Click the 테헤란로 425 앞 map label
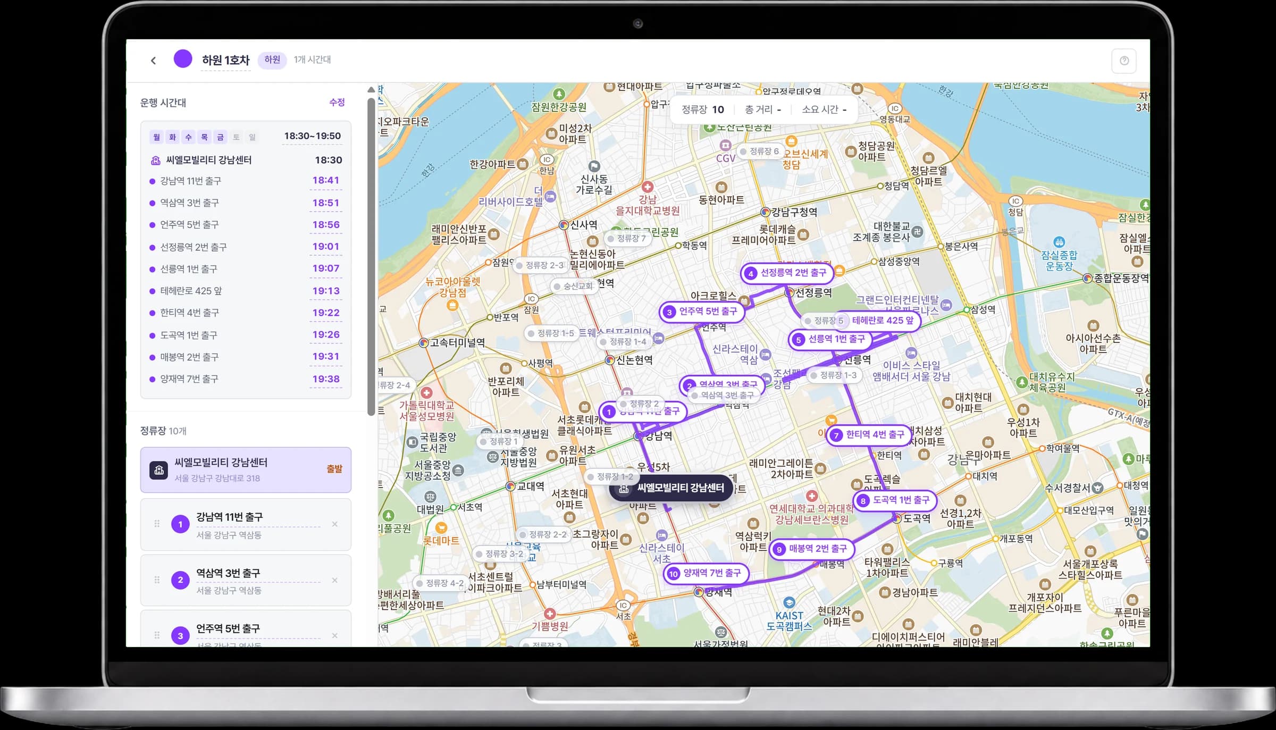Screen dimensions: 1276x730 [x=883, y=321]
